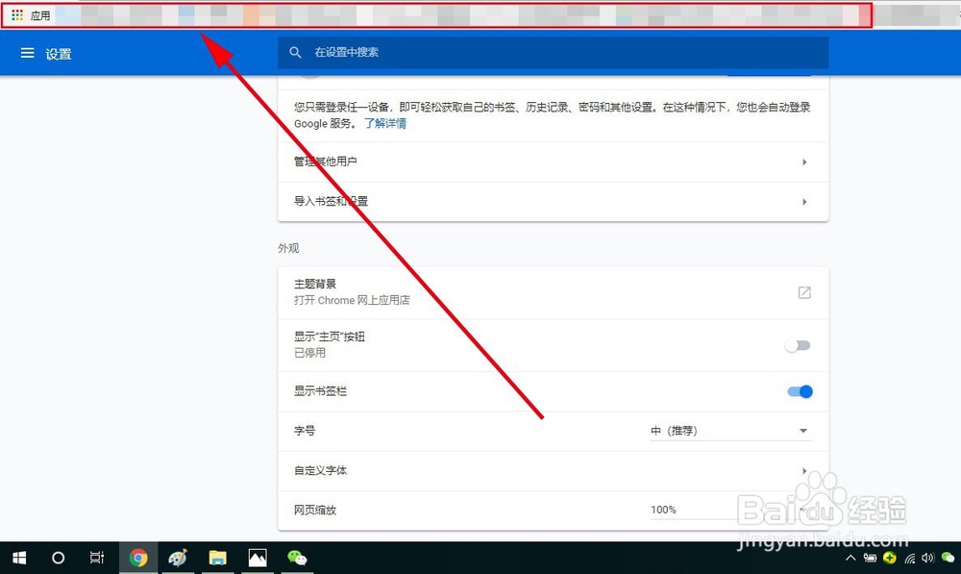Viewport: 961px width, 574px height.
Task: Expand the 导入书签和设置 arrow
Action: pos(804,201)
